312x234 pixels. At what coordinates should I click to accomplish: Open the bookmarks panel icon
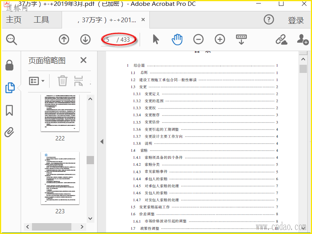pyautogui.click(x=9, y=110)
